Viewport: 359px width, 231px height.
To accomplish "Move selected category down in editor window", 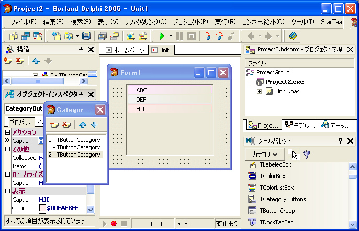I will click(95, 125).
